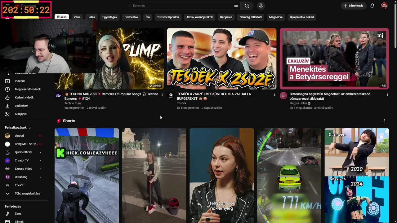Open the Techno Pump channel link
This screenshot has width=397, height=223.
(74, 103)
